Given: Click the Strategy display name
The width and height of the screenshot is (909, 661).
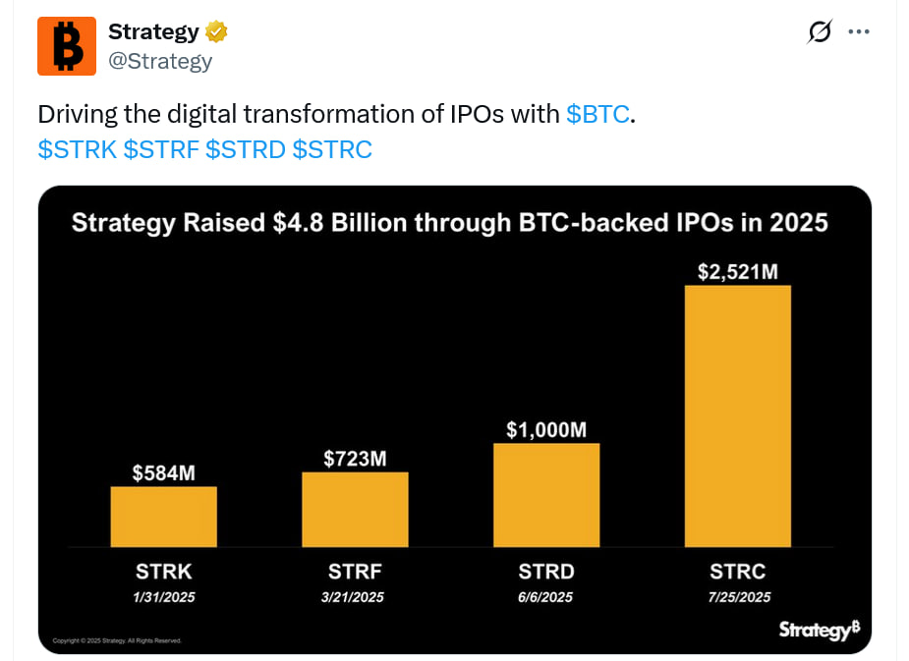Looking at the screenshot, I should [154, 30].
